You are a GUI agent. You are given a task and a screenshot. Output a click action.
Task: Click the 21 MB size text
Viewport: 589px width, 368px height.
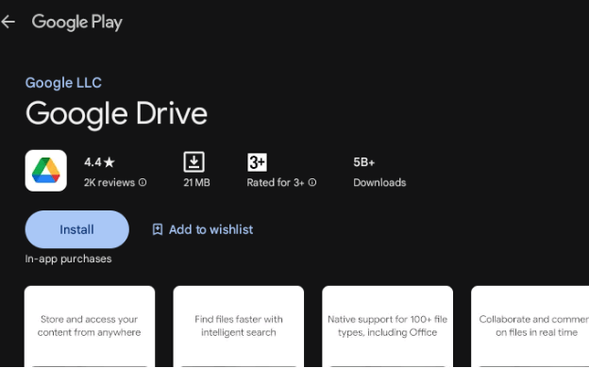pyautogui.click(x=196, y=182)
